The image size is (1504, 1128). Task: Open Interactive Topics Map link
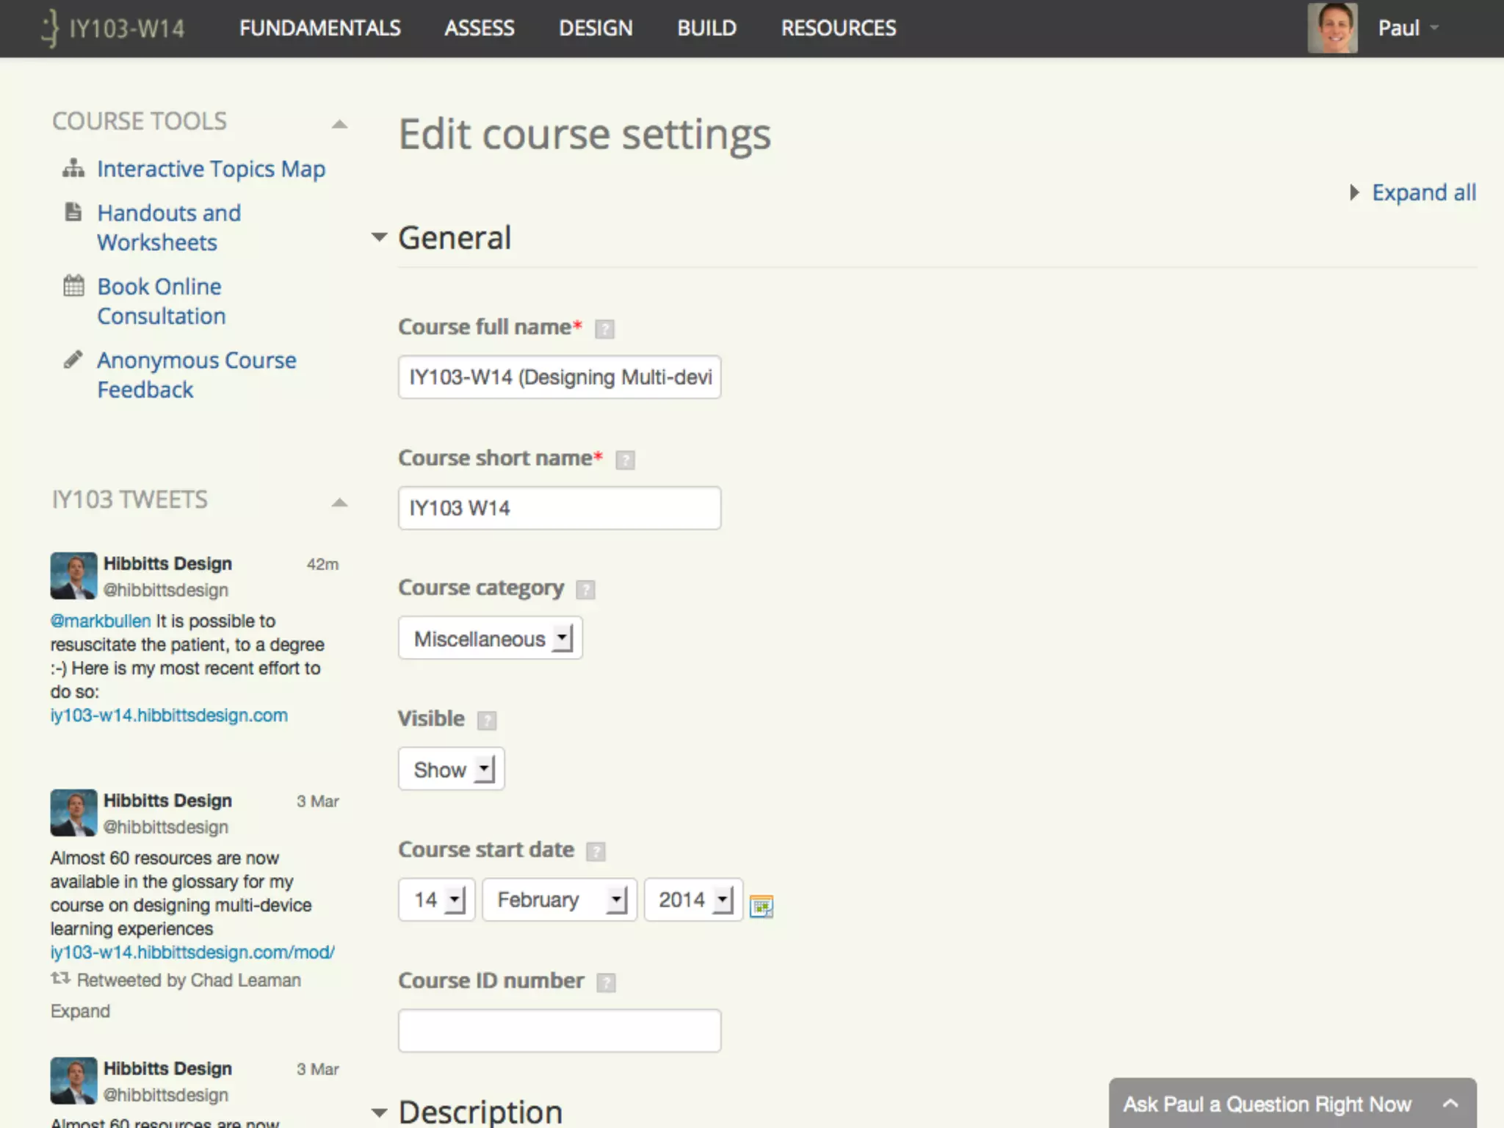[211, 169]
